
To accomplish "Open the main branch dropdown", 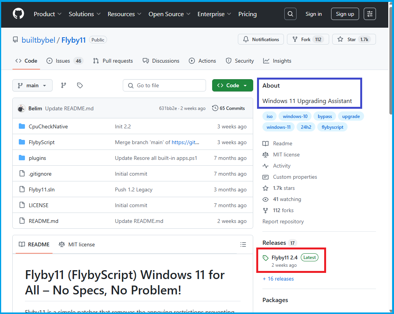I will 32,85.
